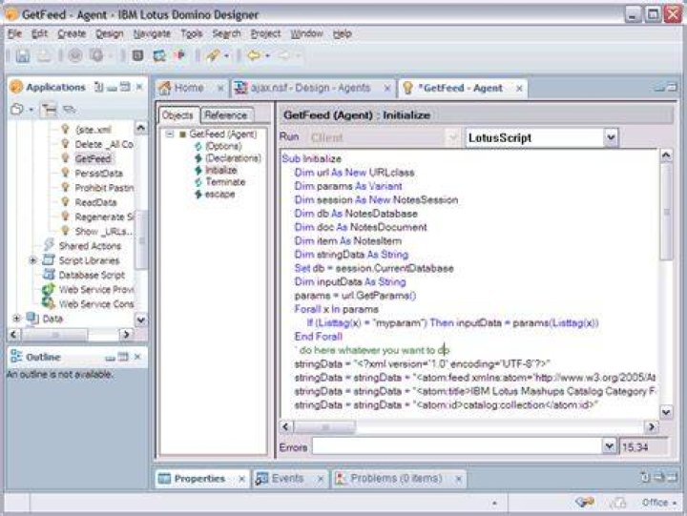Click Applications tree right scroll arrow

126,334
